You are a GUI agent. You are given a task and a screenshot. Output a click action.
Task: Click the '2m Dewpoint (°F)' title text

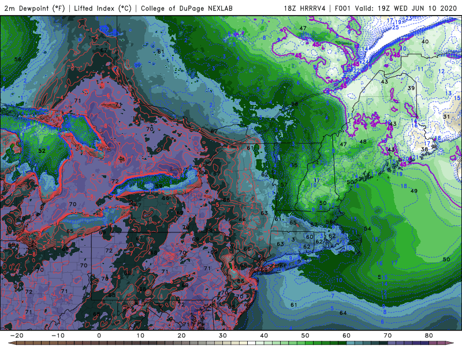35,8
